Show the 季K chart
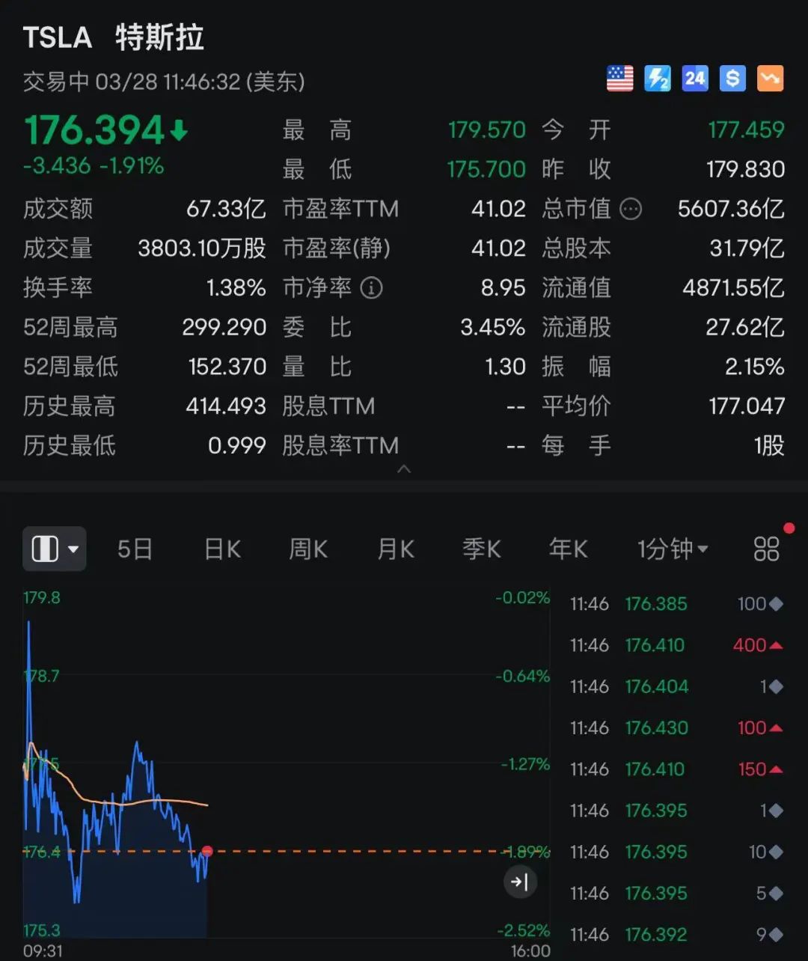 click(x=481, y=549)
